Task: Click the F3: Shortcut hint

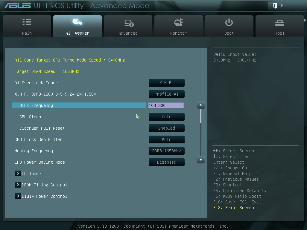Action: pos(227,185)
